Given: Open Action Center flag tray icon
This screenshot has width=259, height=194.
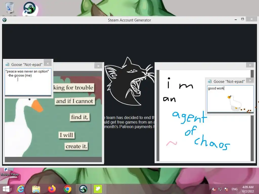Looking at the screenshot, I should coord(226,189).
